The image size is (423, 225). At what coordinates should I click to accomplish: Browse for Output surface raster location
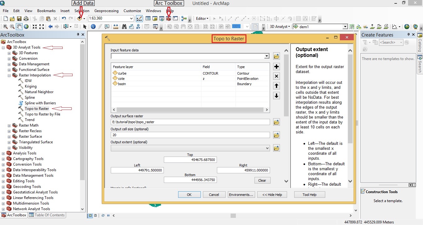point(277,122)
